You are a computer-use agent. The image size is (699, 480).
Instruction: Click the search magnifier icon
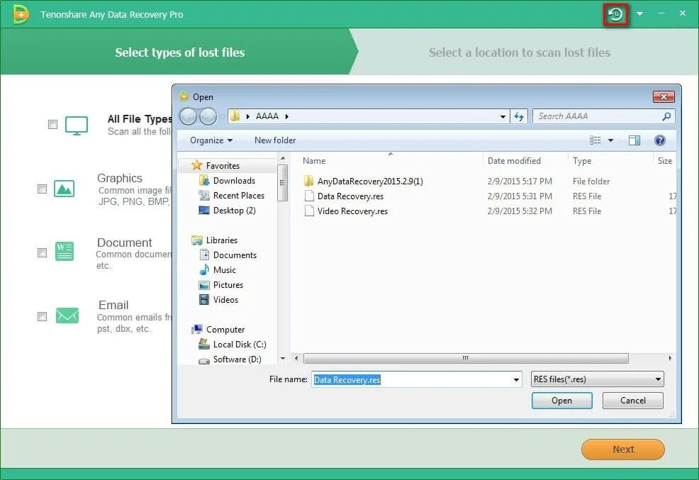click(x=666, y=116)
